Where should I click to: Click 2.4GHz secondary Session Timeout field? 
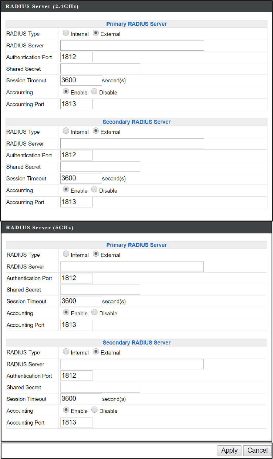coord(81,178)
